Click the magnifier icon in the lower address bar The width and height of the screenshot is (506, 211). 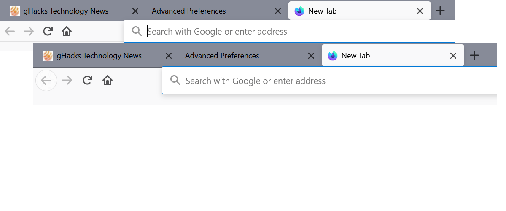(175, 80)
